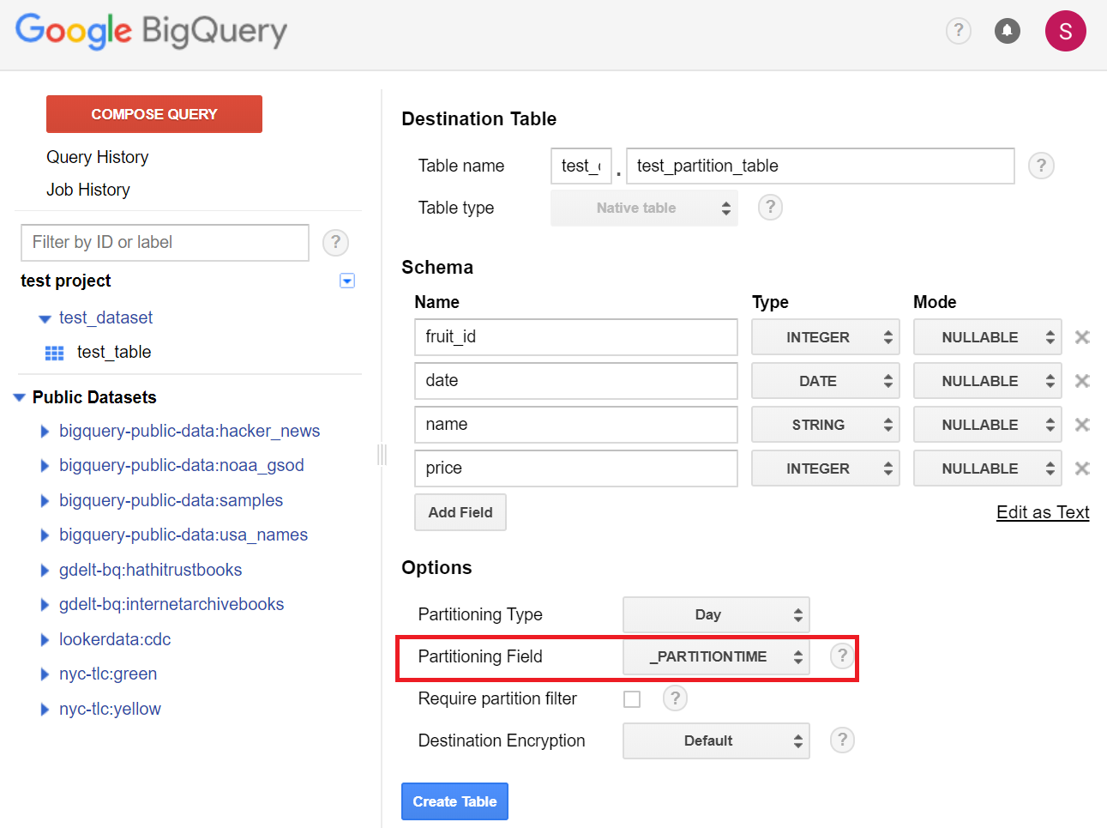This screenshot has height=828, width=1107.
Task: Click help icon beside Filter by ID field
Action: click(335, 243)
